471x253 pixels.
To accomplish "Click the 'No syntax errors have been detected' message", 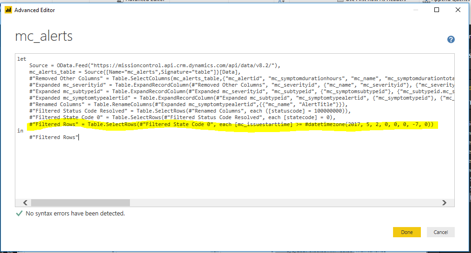I will tap(75, 214).
